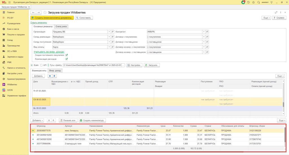Viewport: 289px width, 155px height.
Task: Click Создать (перезаполнить) документы button
Action: click(x=52, y=18)
